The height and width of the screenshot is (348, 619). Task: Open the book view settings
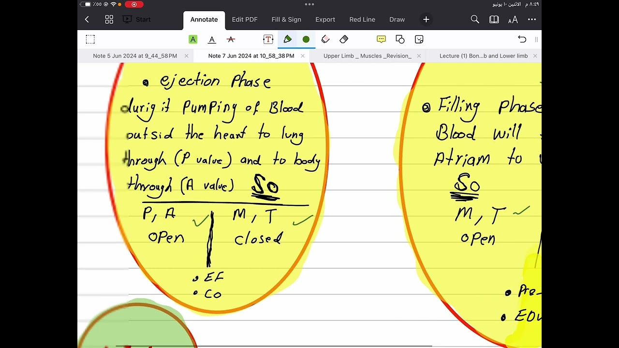pyautogui.click(x=494, y=19)
